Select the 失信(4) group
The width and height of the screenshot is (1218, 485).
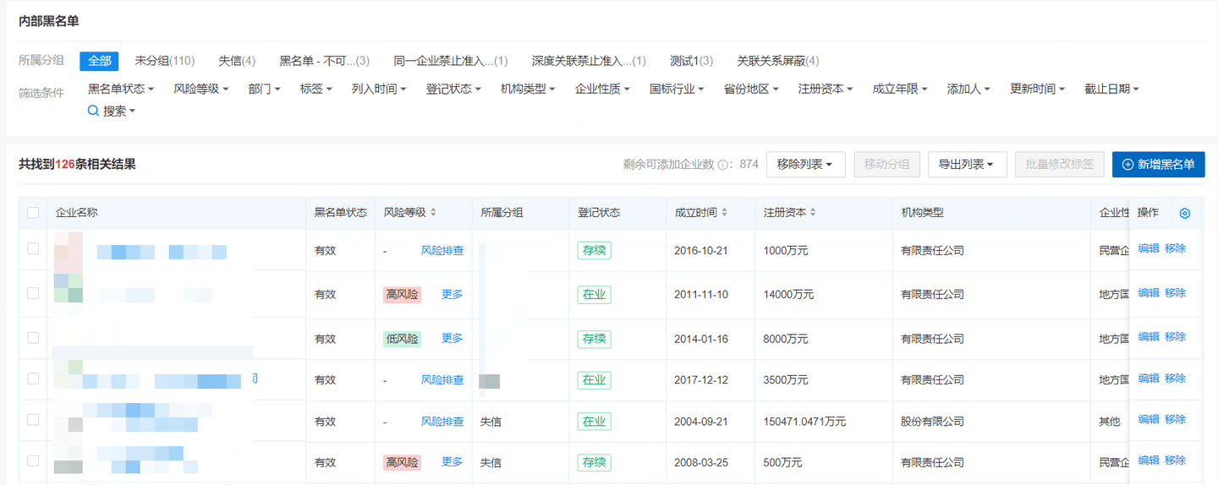[x=237, y=61]
